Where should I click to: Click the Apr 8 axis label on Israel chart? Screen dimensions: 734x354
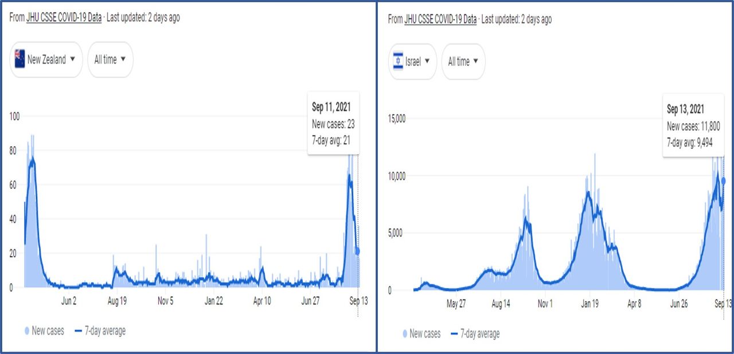634,304
